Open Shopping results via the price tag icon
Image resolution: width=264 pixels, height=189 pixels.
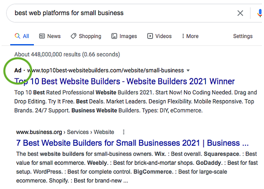(x=74, y=36)
